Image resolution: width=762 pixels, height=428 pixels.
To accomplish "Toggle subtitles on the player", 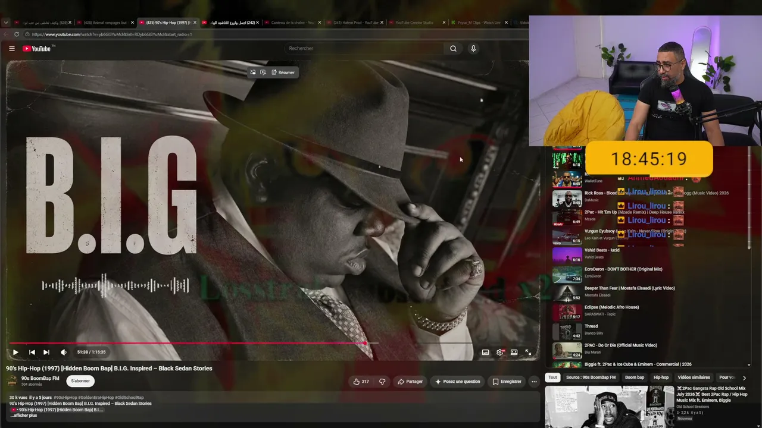I will tap(485, 352).
